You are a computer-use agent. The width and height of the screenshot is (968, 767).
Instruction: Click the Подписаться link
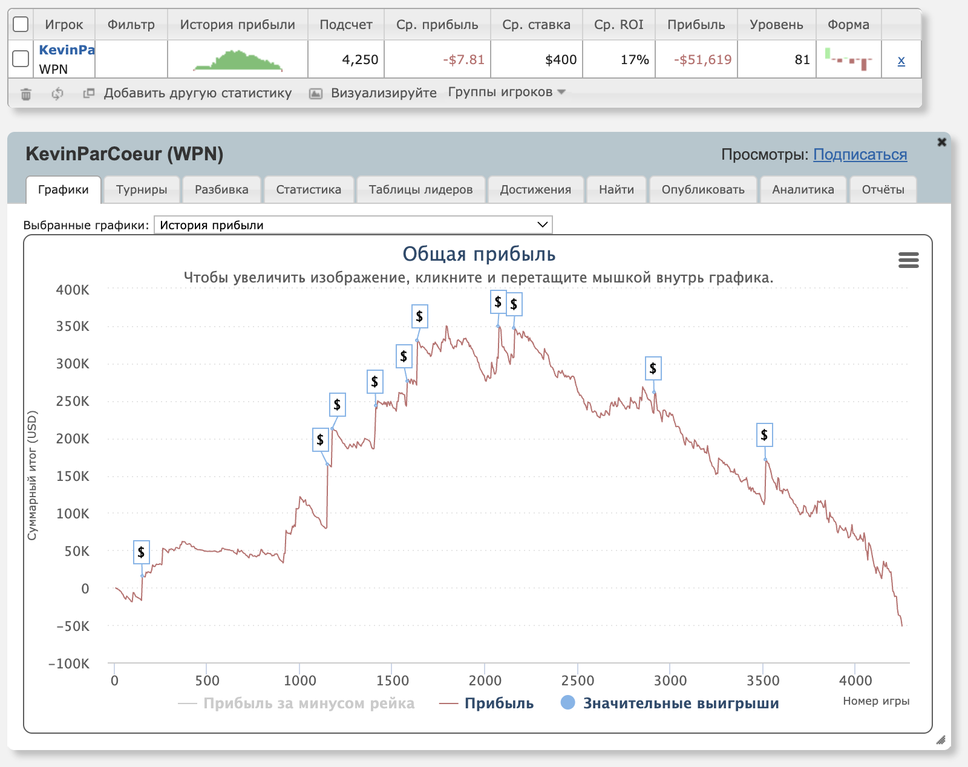click(860, 154)
